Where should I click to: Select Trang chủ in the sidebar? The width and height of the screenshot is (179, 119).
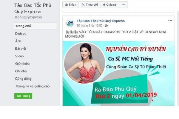35,26
